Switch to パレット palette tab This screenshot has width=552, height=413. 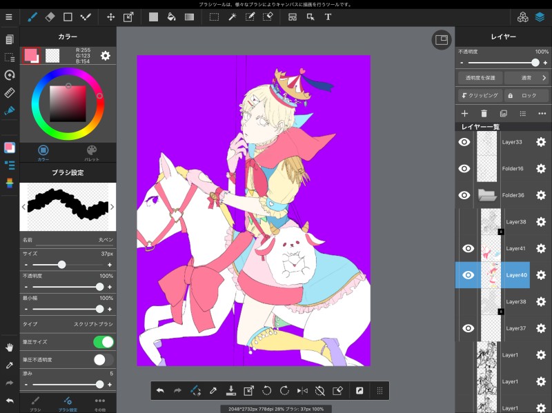92,152
